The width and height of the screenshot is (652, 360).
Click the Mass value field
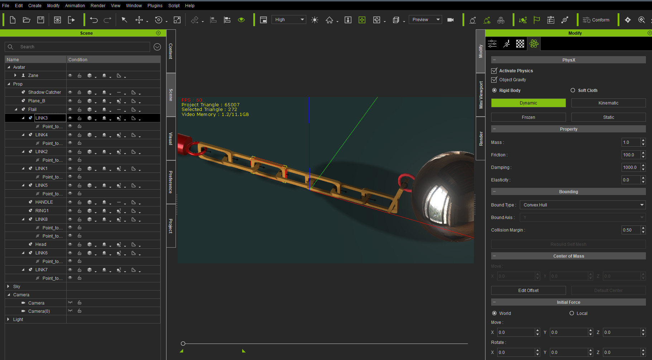[x=631, y=142]
